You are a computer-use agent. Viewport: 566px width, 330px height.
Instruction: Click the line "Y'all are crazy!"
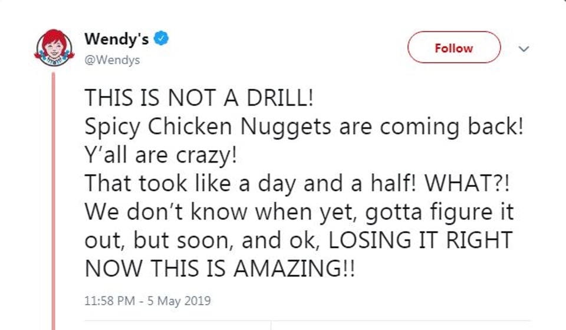pyautogui.click(x=163, y=156)
